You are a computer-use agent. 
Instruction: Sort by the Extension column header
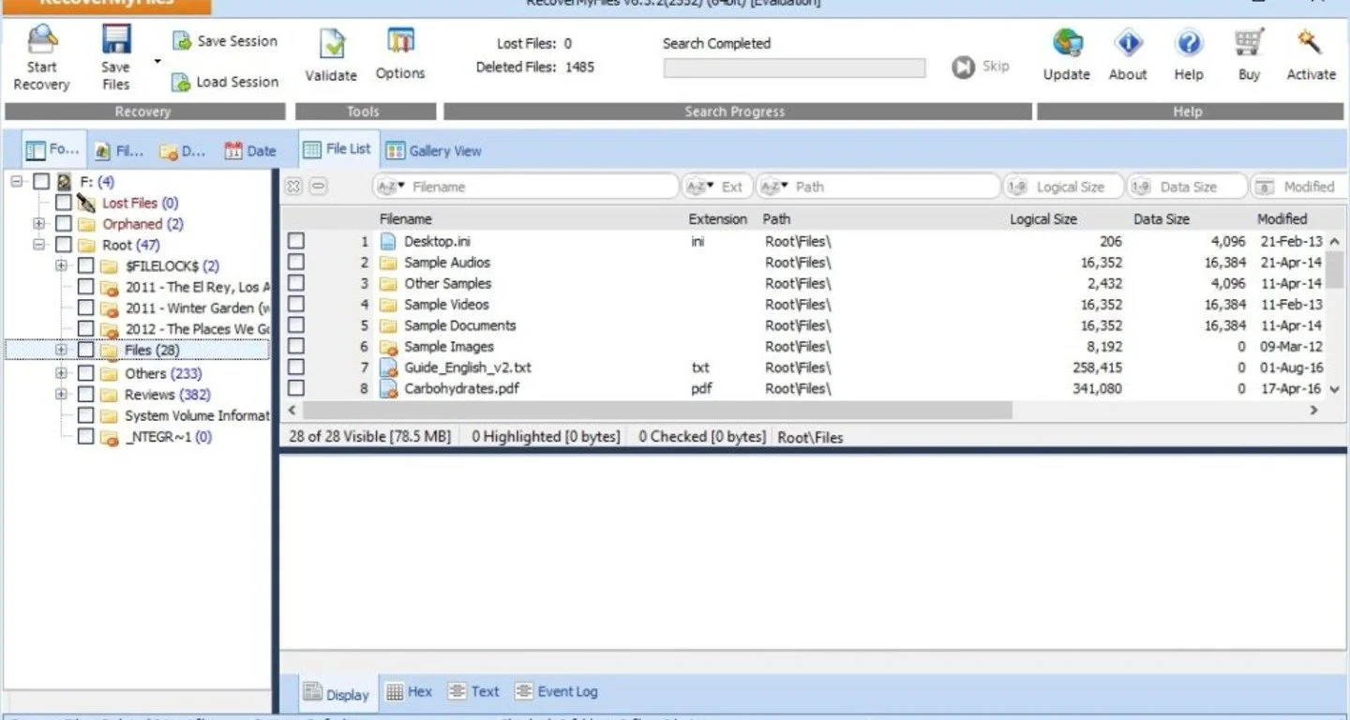tap(718, 219)
